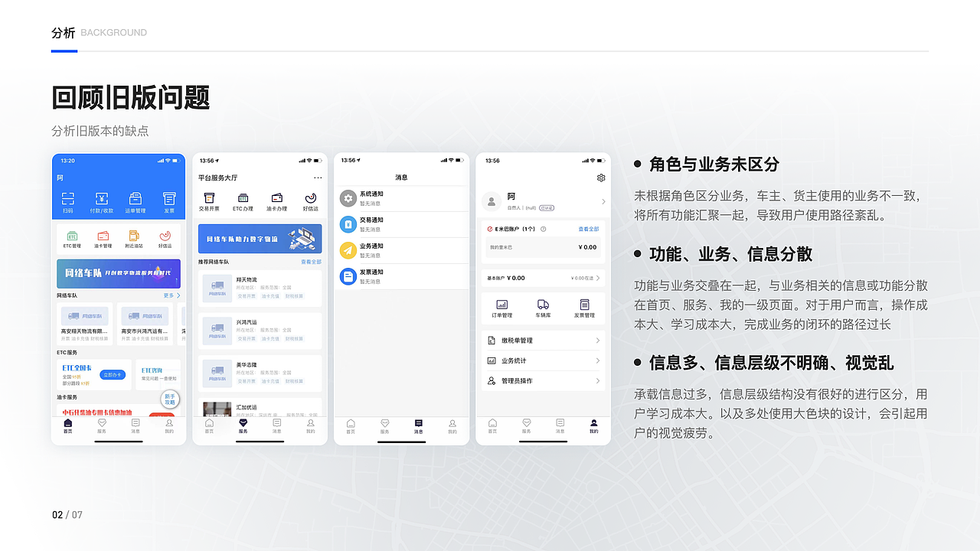
Task: Tap the 交易开票 icon in 平台服务大厅
Action: [209, 199]
